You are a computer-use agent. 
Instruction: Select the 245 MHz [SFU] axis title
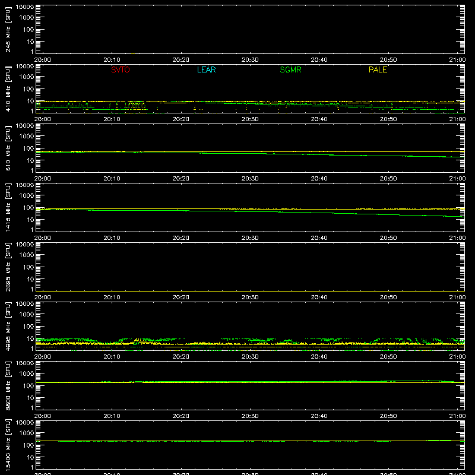pos(8,29)
